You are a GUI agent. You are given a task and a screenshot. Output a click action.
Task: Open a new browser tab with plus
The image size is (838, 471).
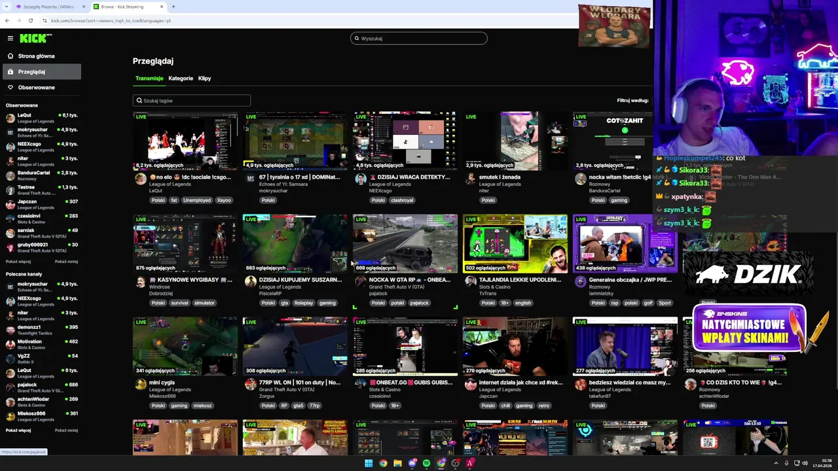[173, 7]
